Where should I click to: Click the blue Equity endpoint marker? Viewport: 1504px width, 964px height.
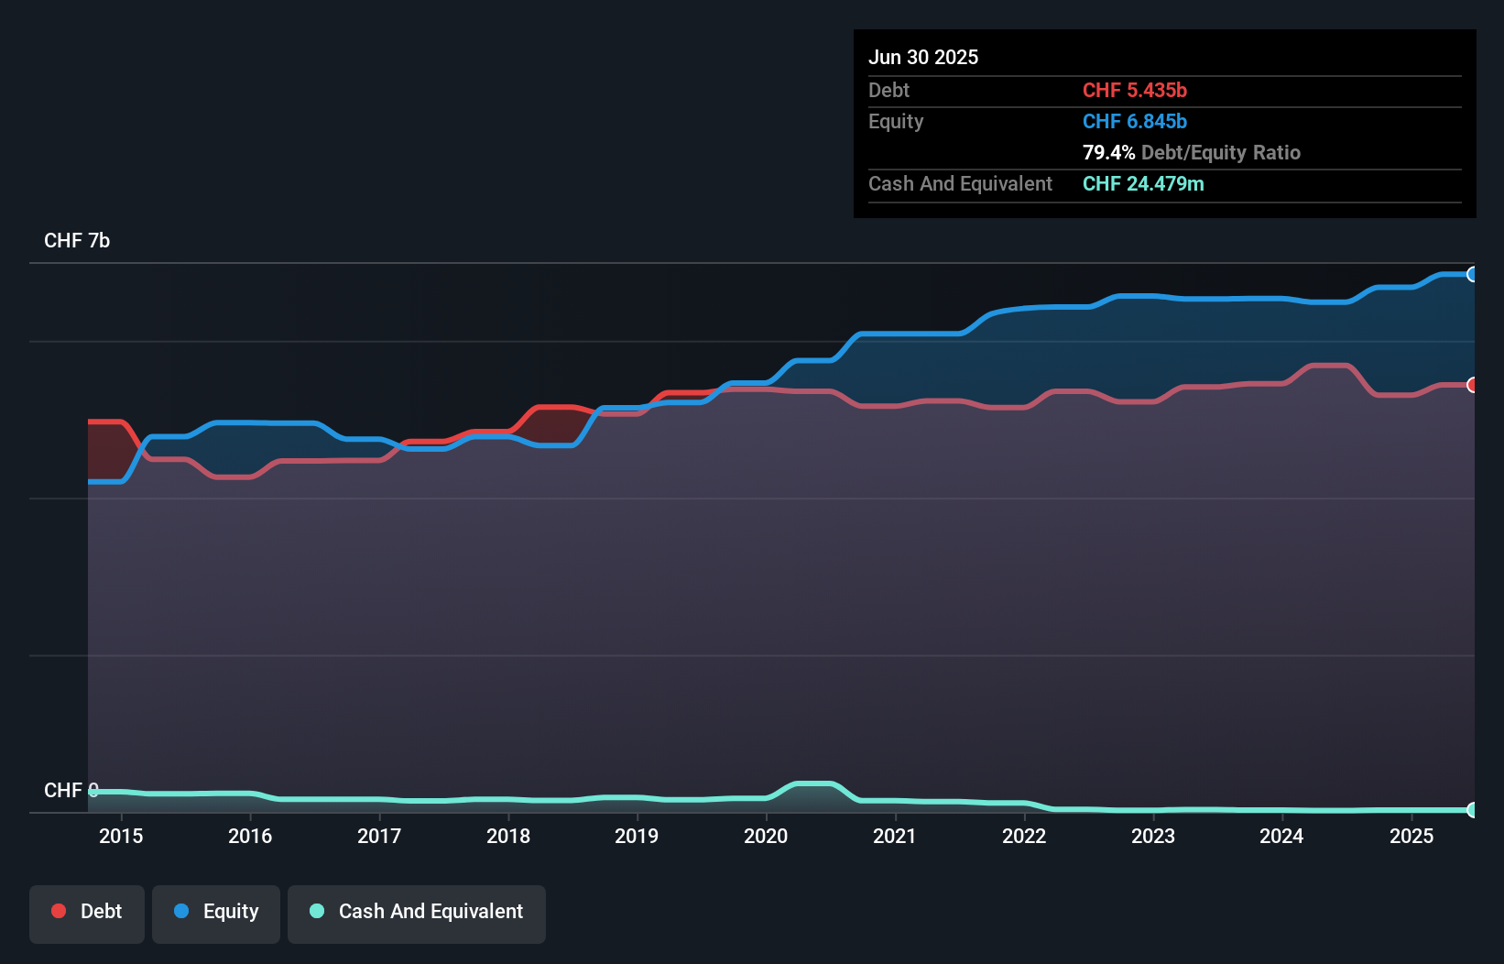click(x=1472, y=274)
